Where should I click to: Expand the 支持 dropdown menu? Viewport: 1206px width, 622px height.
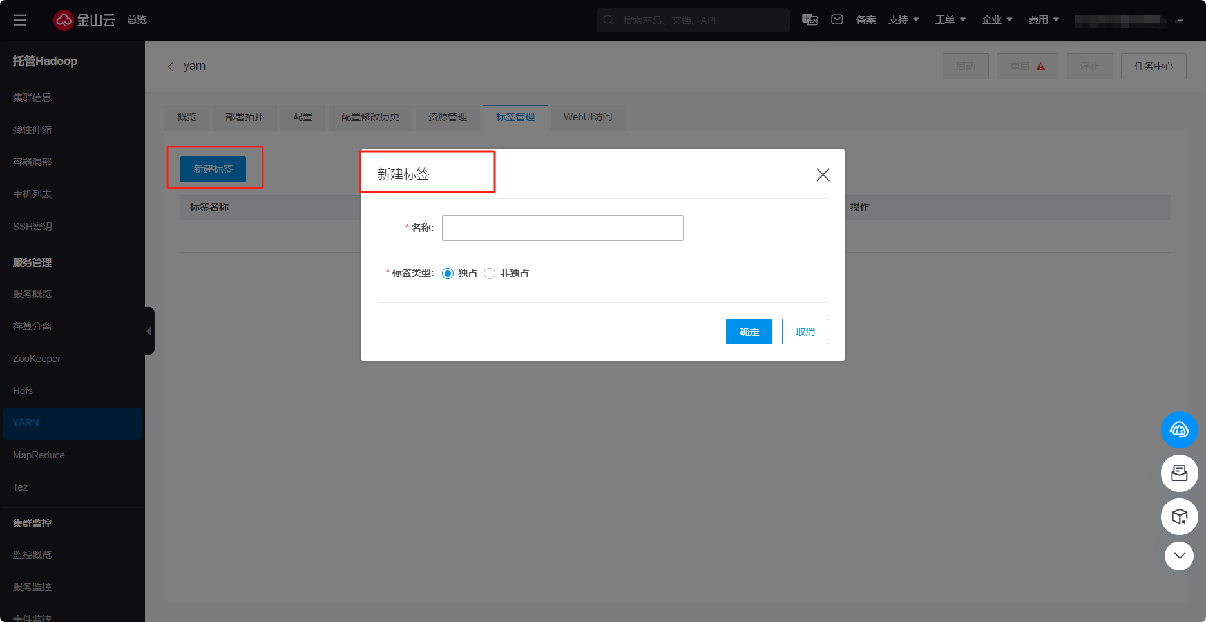pyautogui.click(x=903, y=20)
